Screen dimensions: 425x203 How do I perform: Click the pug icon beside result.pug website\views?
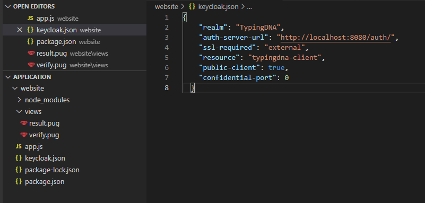[31, 54]
